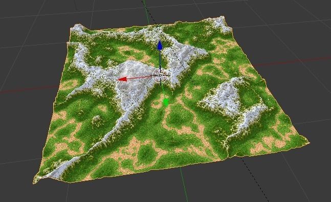Click the 3D cursor at gizmo center
The height and width of the screenshot is (202, 331).
click(x=160, y=75)
